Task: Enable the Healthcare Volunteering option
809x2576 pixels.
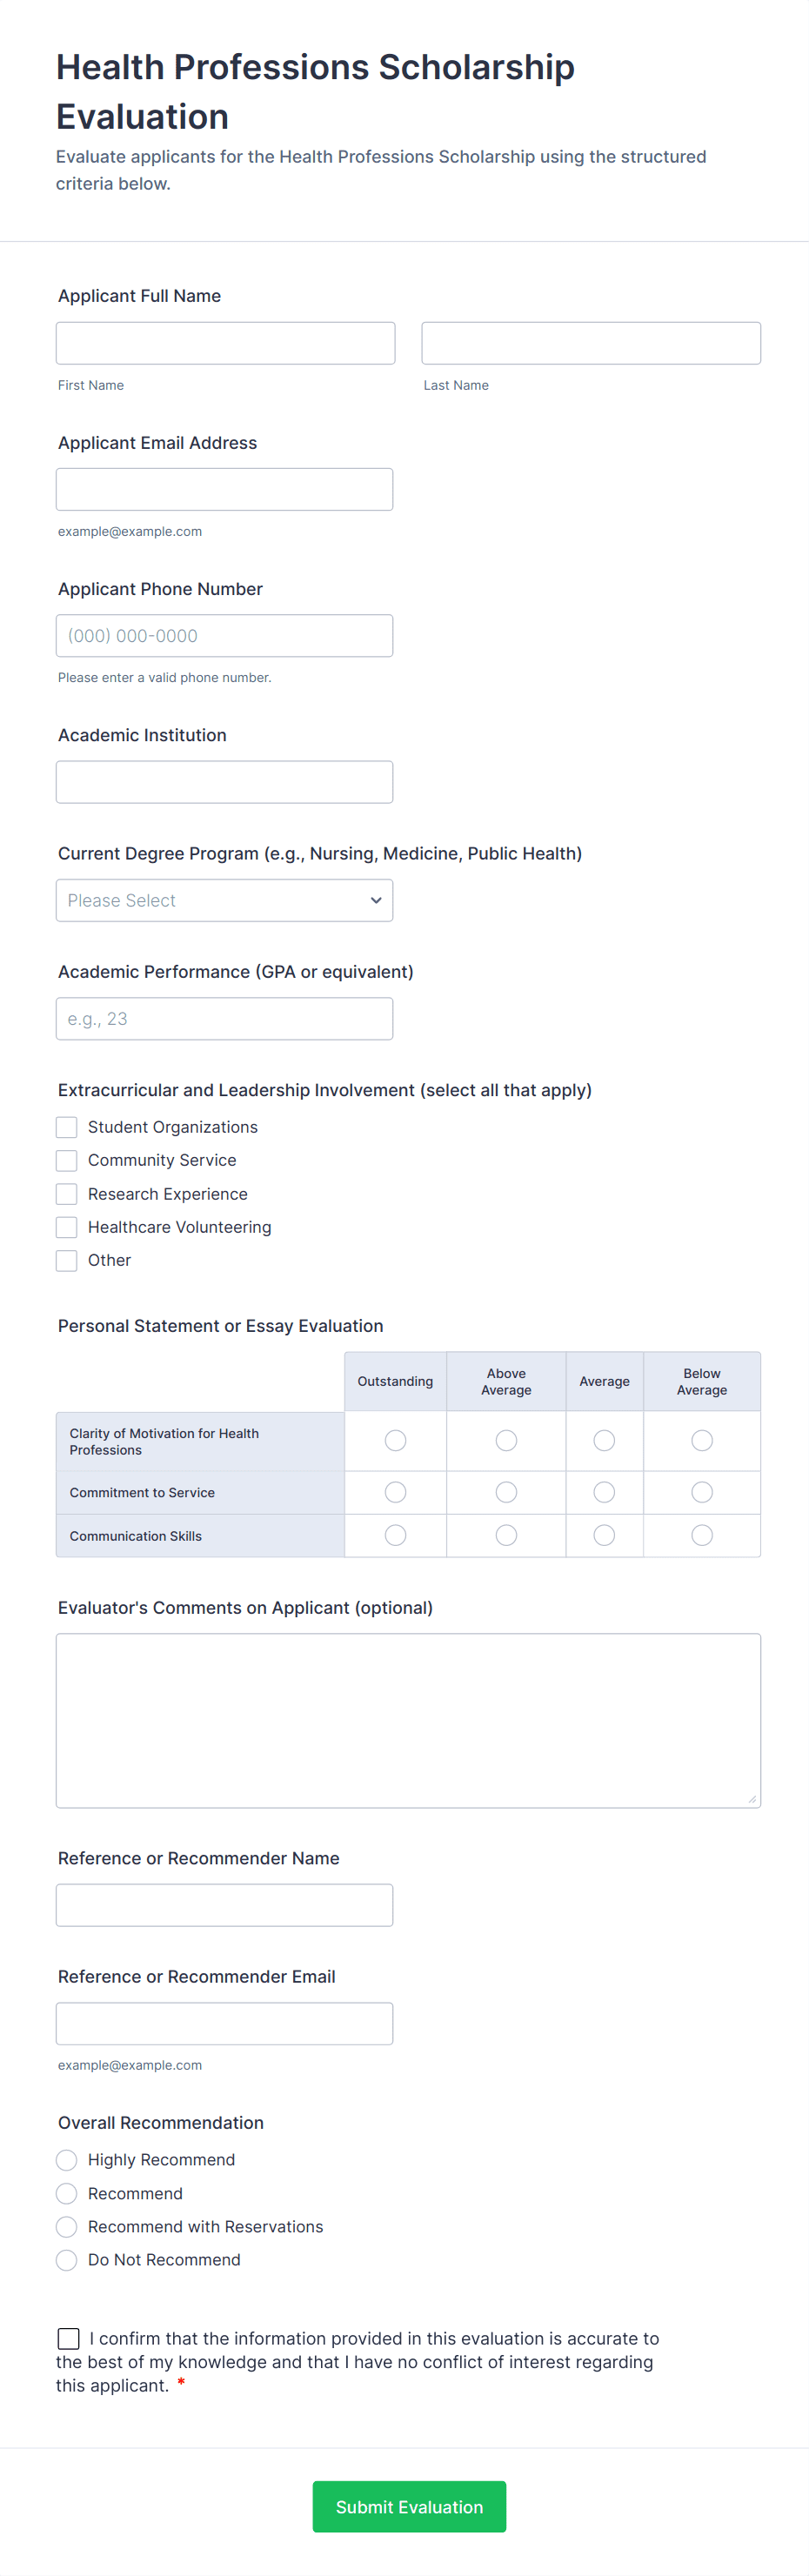Action: 67,1227
